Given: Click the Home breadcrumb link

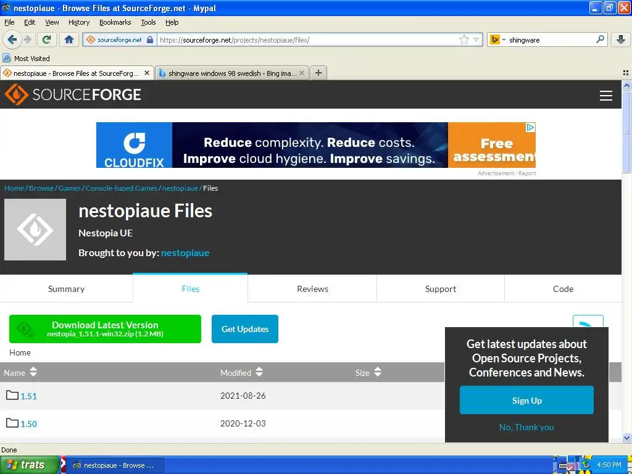Looking at the screenshot, I should tap(14, 188).
